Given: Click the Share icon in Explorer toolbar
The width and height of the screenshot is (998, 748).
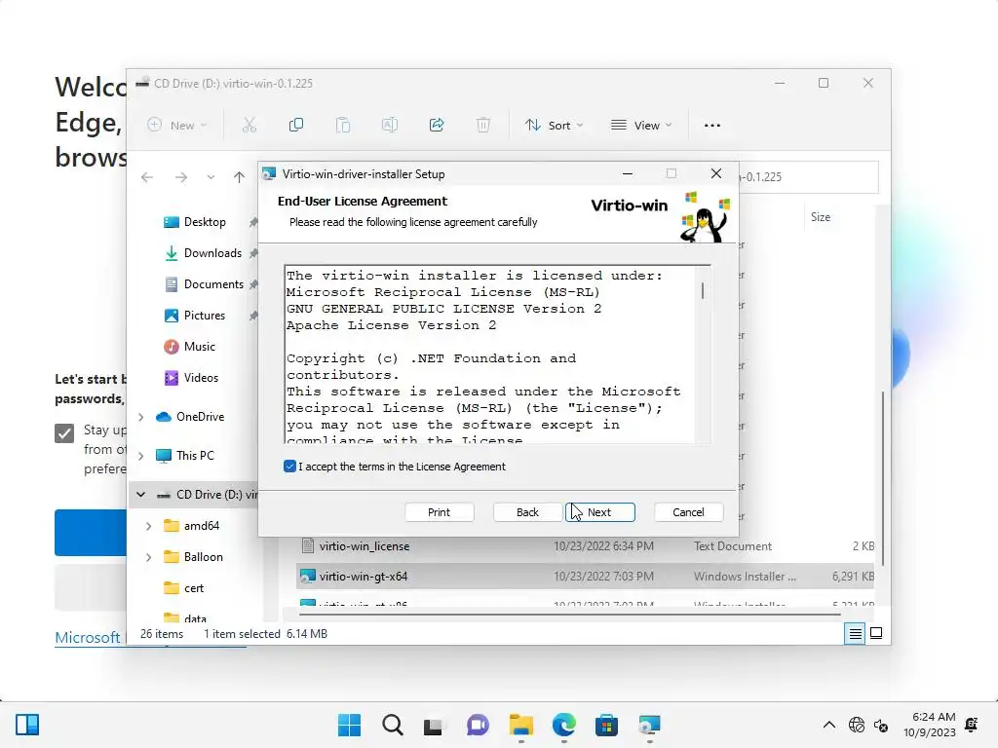Looking at the screenshot, I should click(x=437, y=126).
